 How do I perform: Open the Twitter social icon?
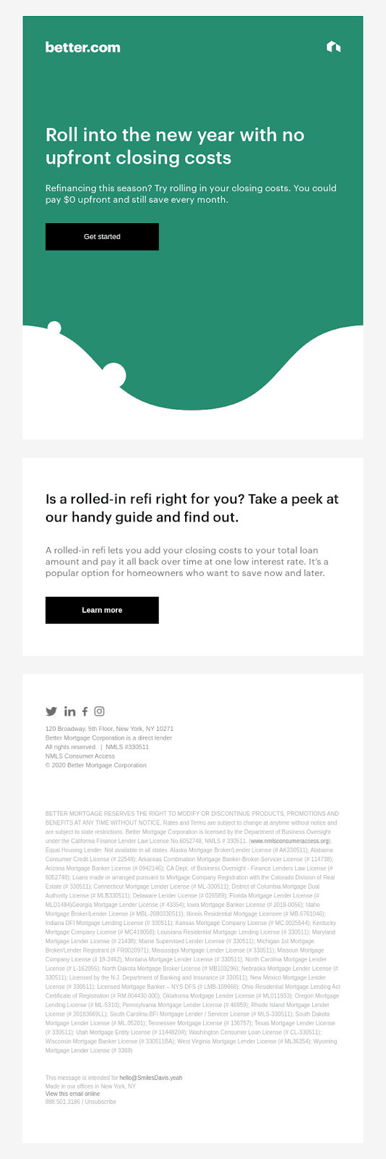tap(51, 711)
